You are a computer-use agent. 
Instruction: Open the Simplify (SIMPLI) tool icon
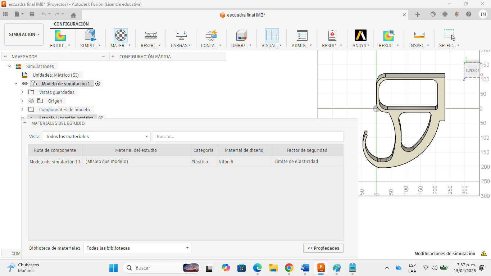tap(90, 35)
